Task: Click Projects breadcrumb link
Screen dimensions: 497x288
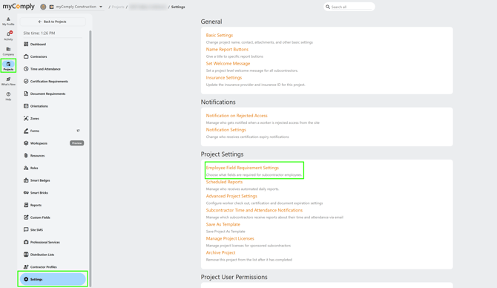Action: point(118,7)
